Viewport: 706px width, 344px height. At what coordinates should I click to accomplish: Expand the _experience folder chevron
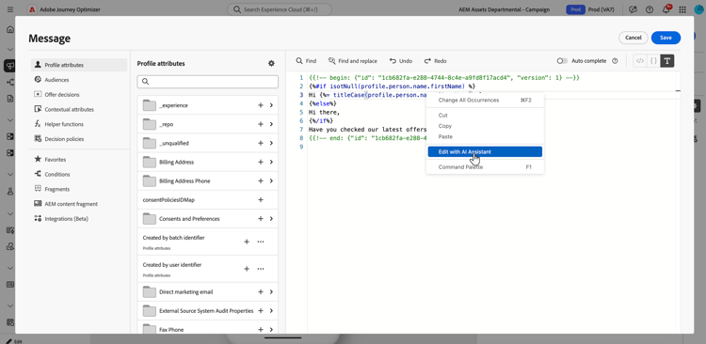click(x=271, y=105)
